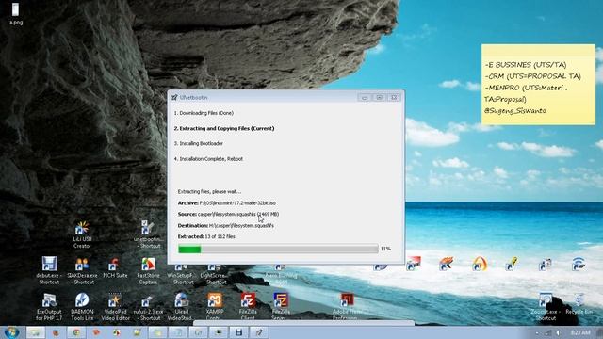Launch debut.exe shortcut
603x339 pixels.
49,270
